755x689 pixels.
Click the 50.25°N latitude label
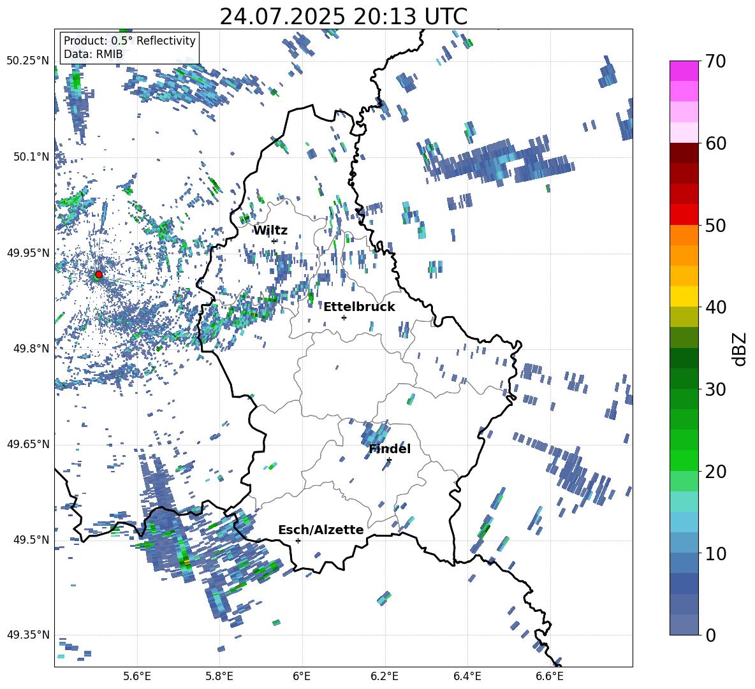(28, 61)
